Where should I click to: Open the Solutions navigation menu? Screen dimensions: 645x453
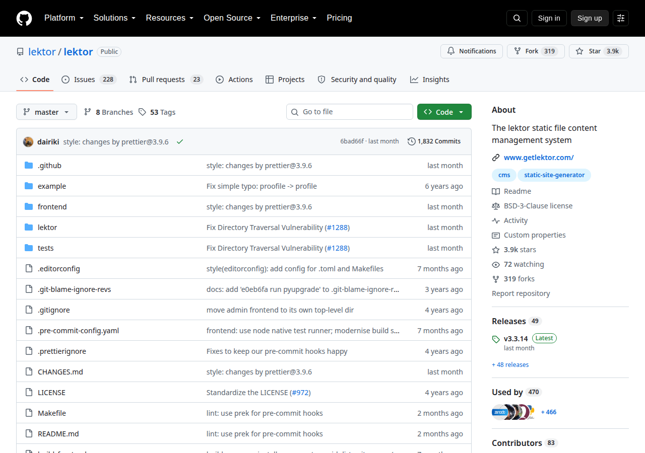coord(115,18)
